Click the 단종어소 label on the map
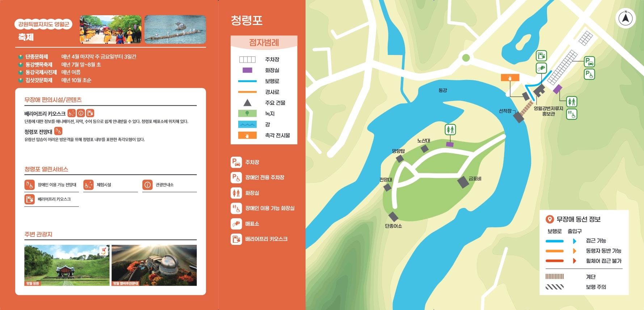The image size is (644, 310). tap(393, 226)
